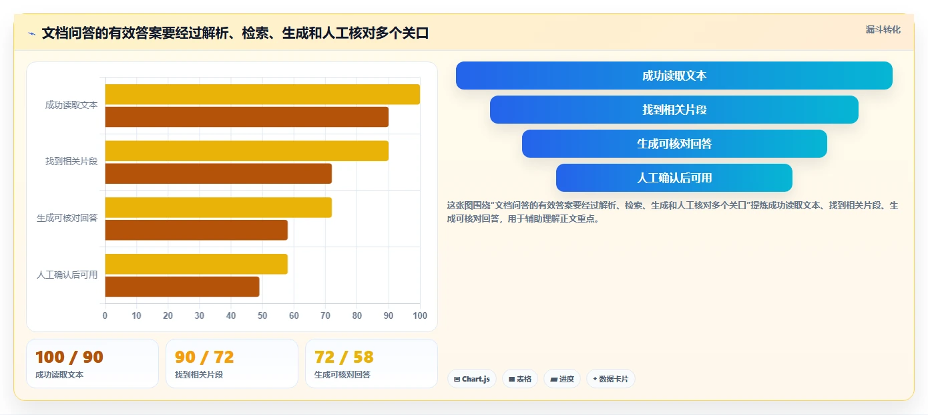Click the yellow bar for 成功读取文本

pyautogui.click(x=262, y=94)
